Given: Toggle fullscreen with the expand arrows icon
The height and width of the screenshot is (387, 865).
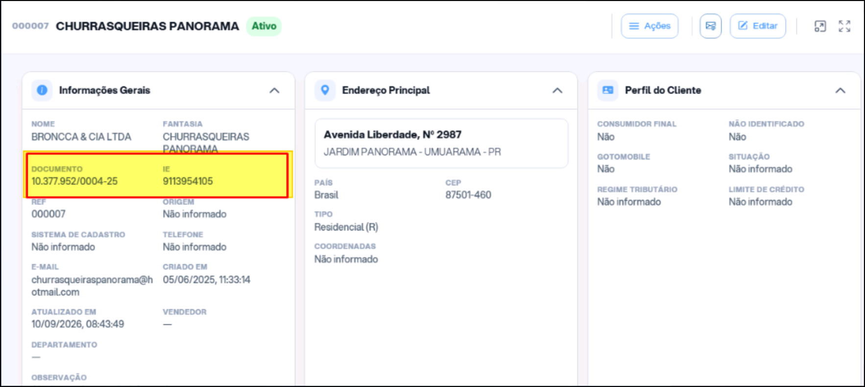Looking at the screenshot, I should [x=844, y=26].
